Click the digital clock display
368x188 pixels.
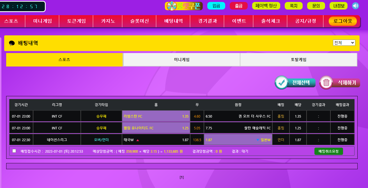pos(22,6)
